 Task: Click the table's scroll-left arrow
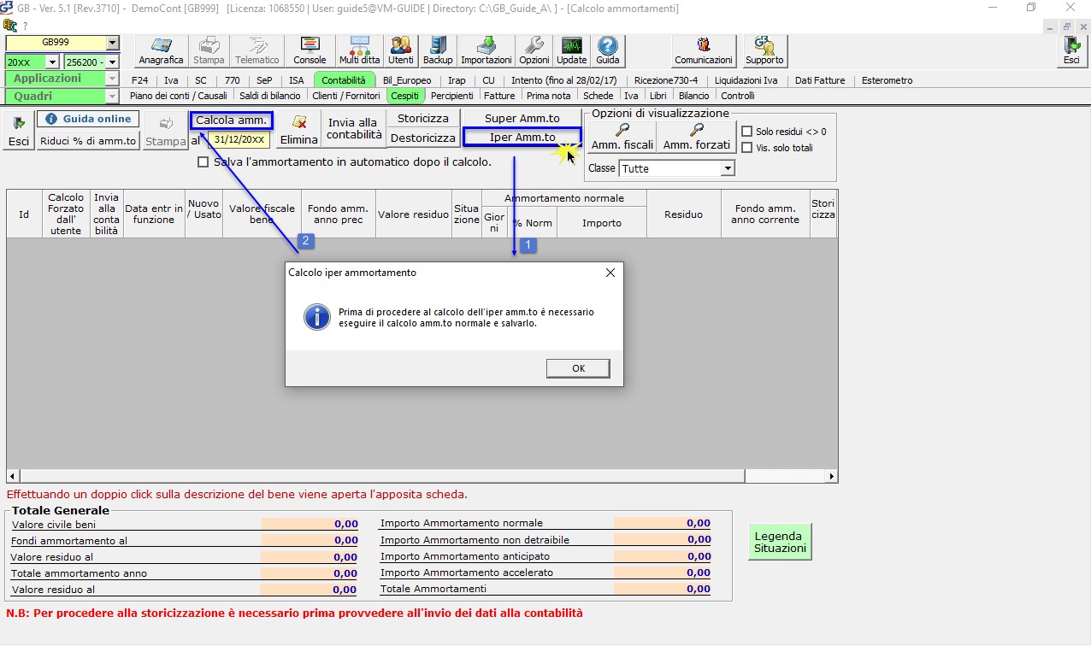pos(12,476)
